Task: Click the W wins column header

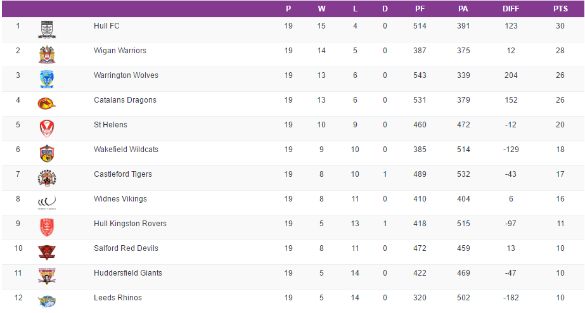Action: click(x=321, y=9)
